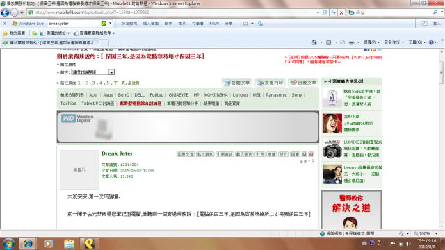445x250 pixels.
Task: Open Windows Media Player from taskbar
Action: (x=48, y=244)
